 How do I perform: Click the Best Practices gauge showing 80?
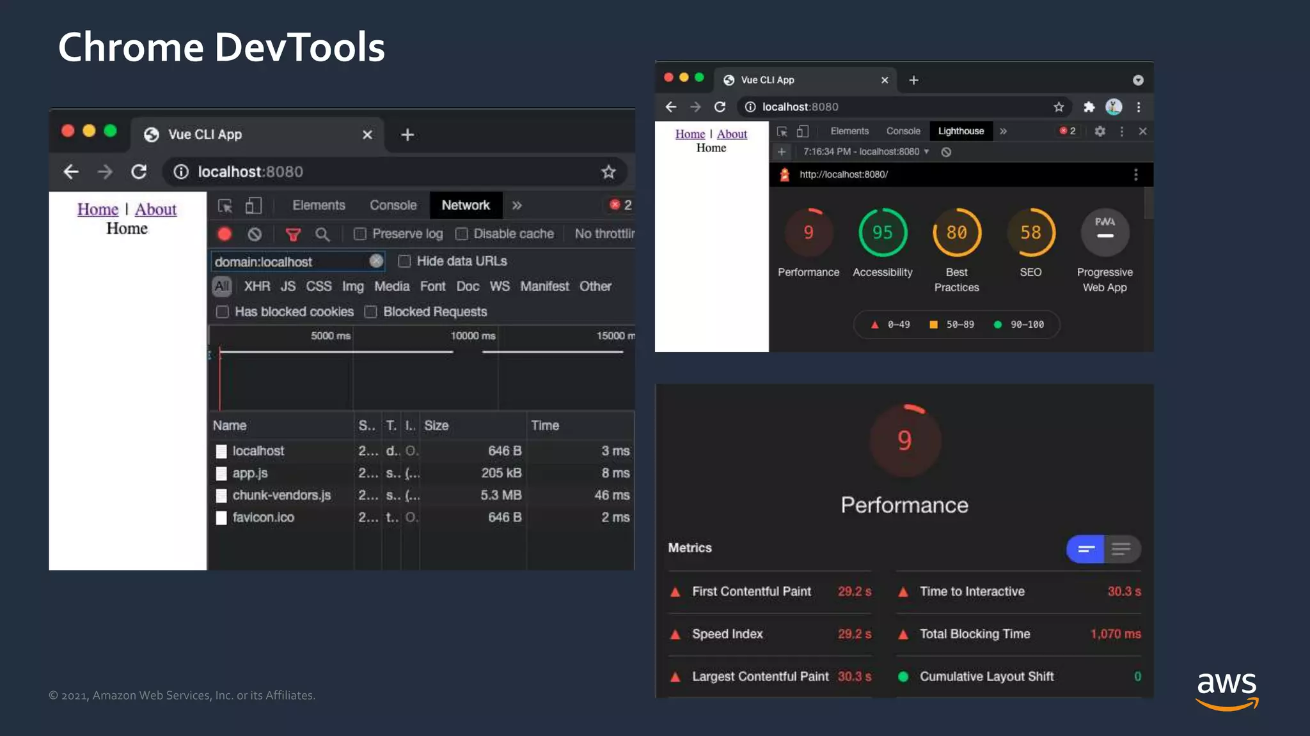(956, 232)
